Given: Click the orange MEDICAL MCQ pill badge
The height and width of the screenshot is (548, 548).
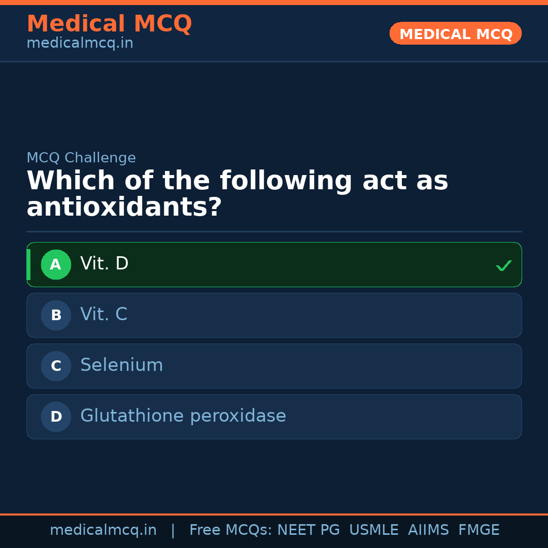Looking at the screenshot, I should click(455, 33).
